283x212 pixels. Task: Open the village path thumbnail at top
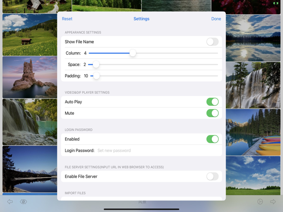(37, 6)
